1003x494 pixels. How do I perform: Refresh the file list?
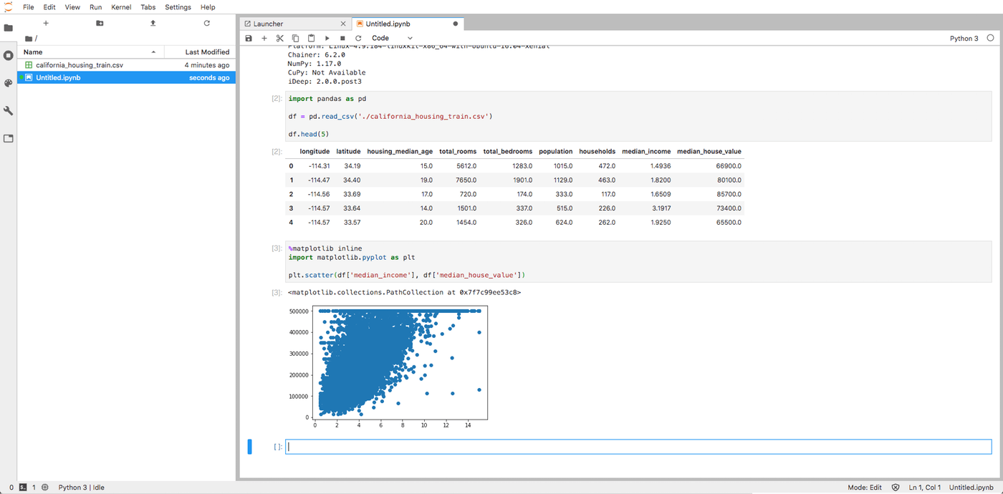206,23
